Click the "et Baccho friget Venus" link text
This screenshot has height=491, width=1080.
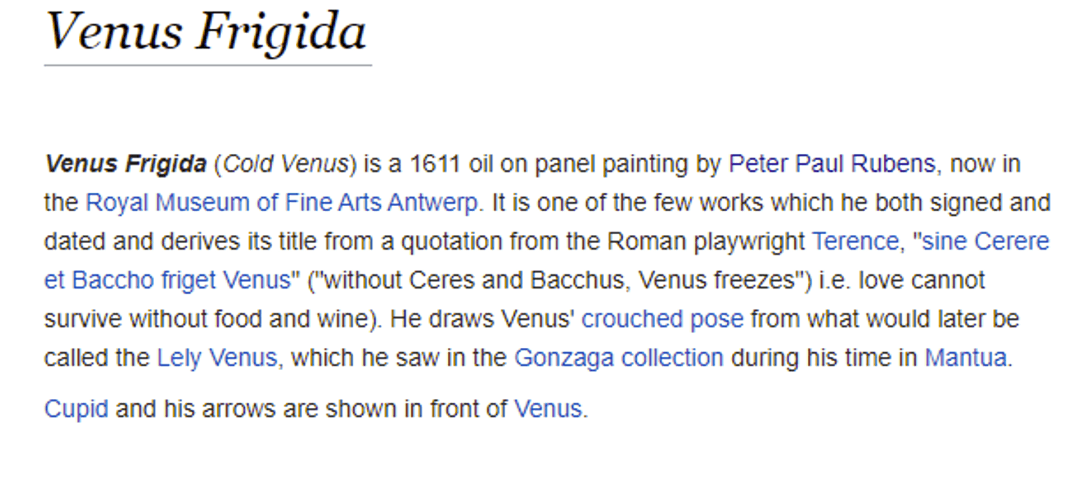tap(172, 280)
